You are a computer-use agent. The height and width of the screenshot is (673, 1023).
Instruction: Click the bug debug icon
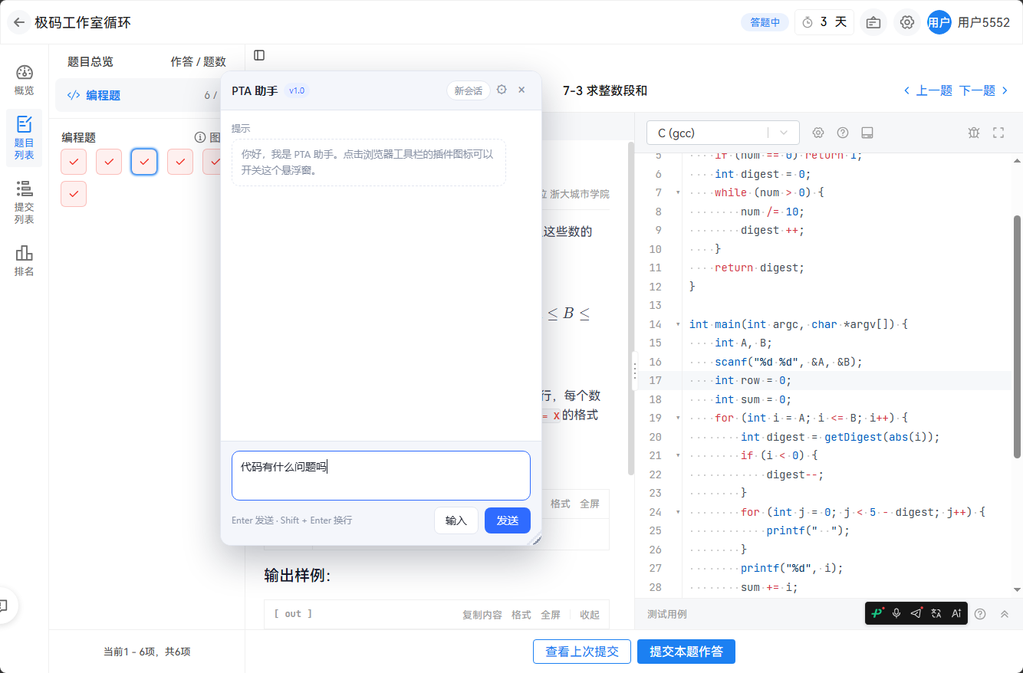point(974,133)
